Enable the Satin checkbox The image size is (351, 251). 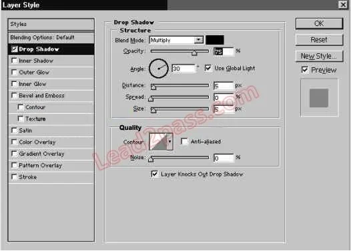coord(14,130)
